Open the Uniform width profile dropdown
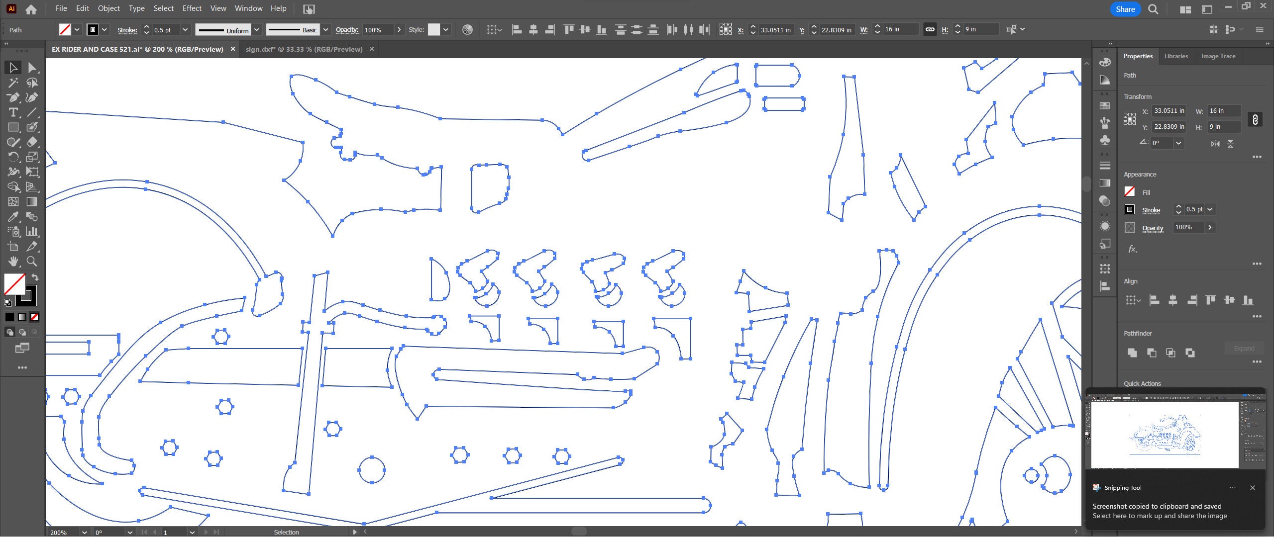The height and width of the screenshot is (537, 1274). (x=257, y=30)
